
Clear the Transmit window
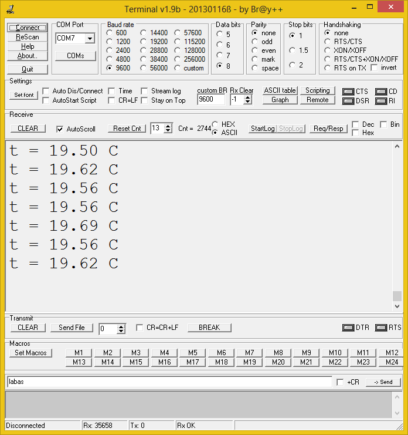click(x=28, y=328)
